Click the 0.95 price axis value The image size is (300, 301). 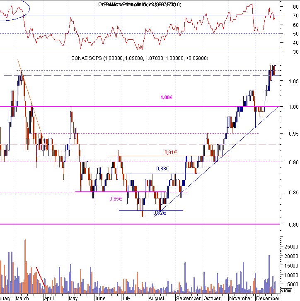(x=294, y=134)
